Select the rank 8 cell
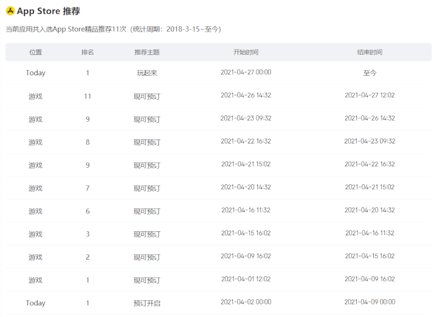The height and width of the screenshot is (317, 438). 88,142
